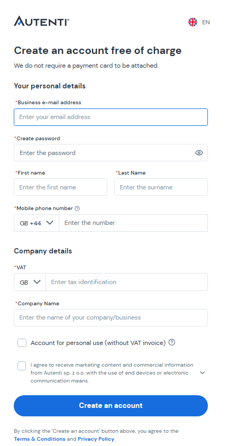This screenshot has width=237, height=446.
Task: Click the Create an account button
Action: 111,406
